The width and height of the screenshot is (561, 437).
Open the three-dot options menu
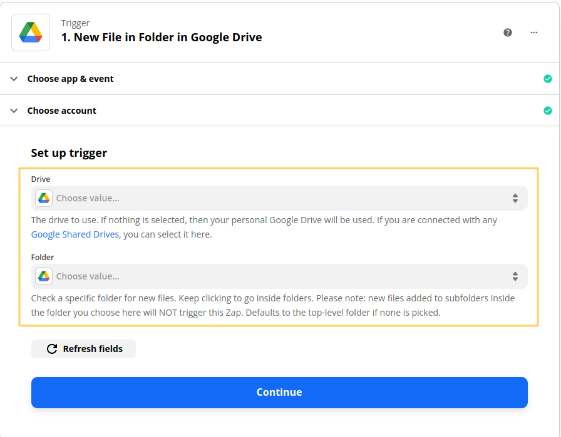(534, 32)
